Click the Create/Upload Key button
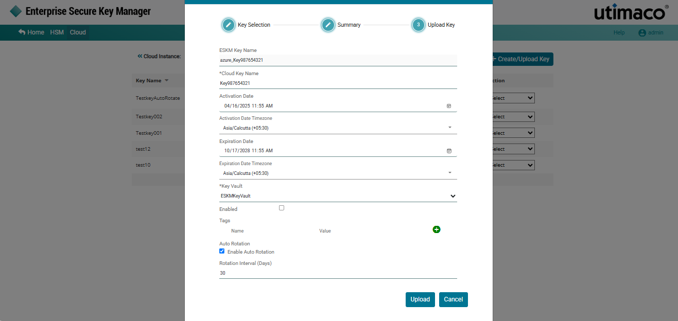 (523, 59)
